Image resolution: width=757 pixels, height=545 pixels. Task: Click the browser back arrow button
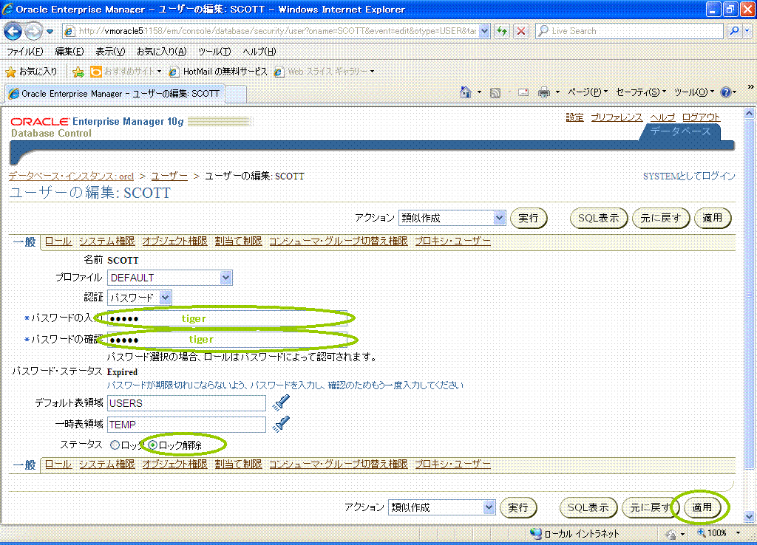14,31
